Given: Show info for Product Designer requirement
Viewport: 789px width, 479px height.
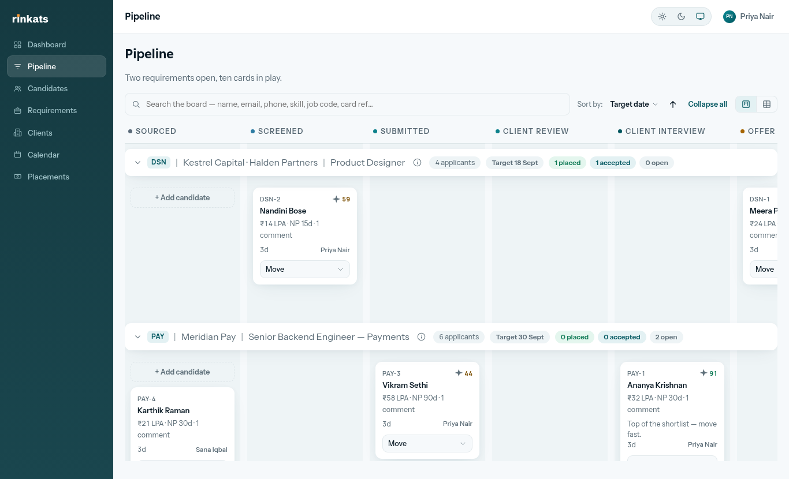Looking at the screenshot, I should pos(418,163).
